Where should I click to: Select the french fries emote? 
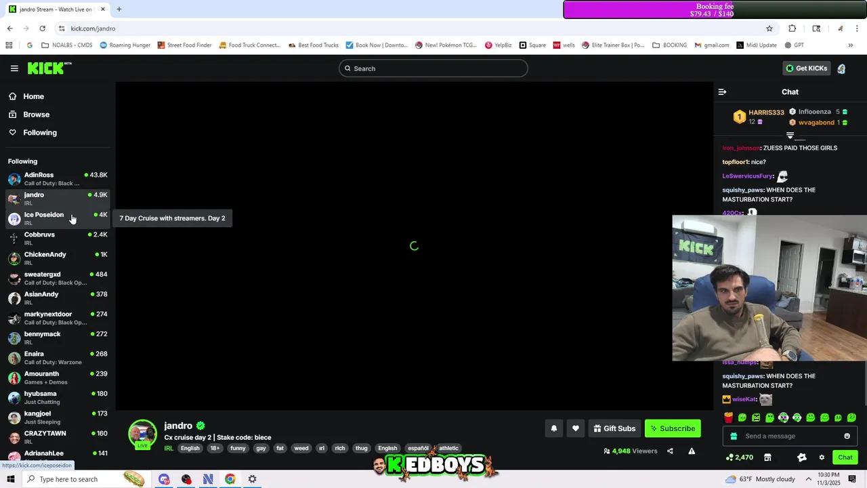click(729, 418)
